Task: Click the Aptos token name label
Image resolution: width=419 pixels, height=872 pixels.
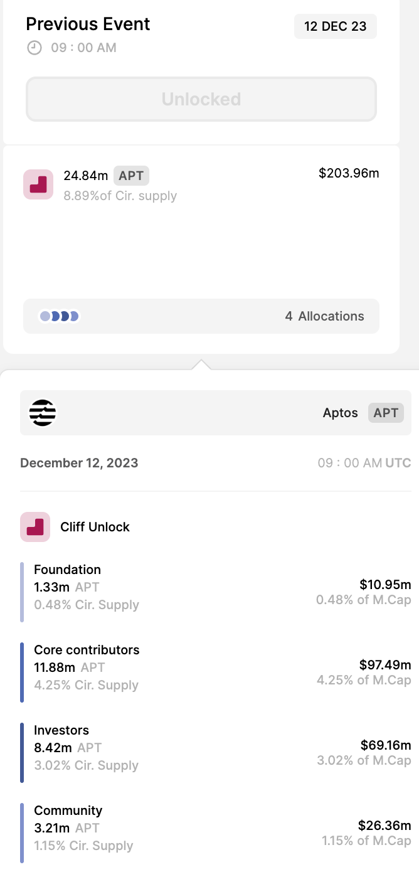Action: (x=340, y=413)
